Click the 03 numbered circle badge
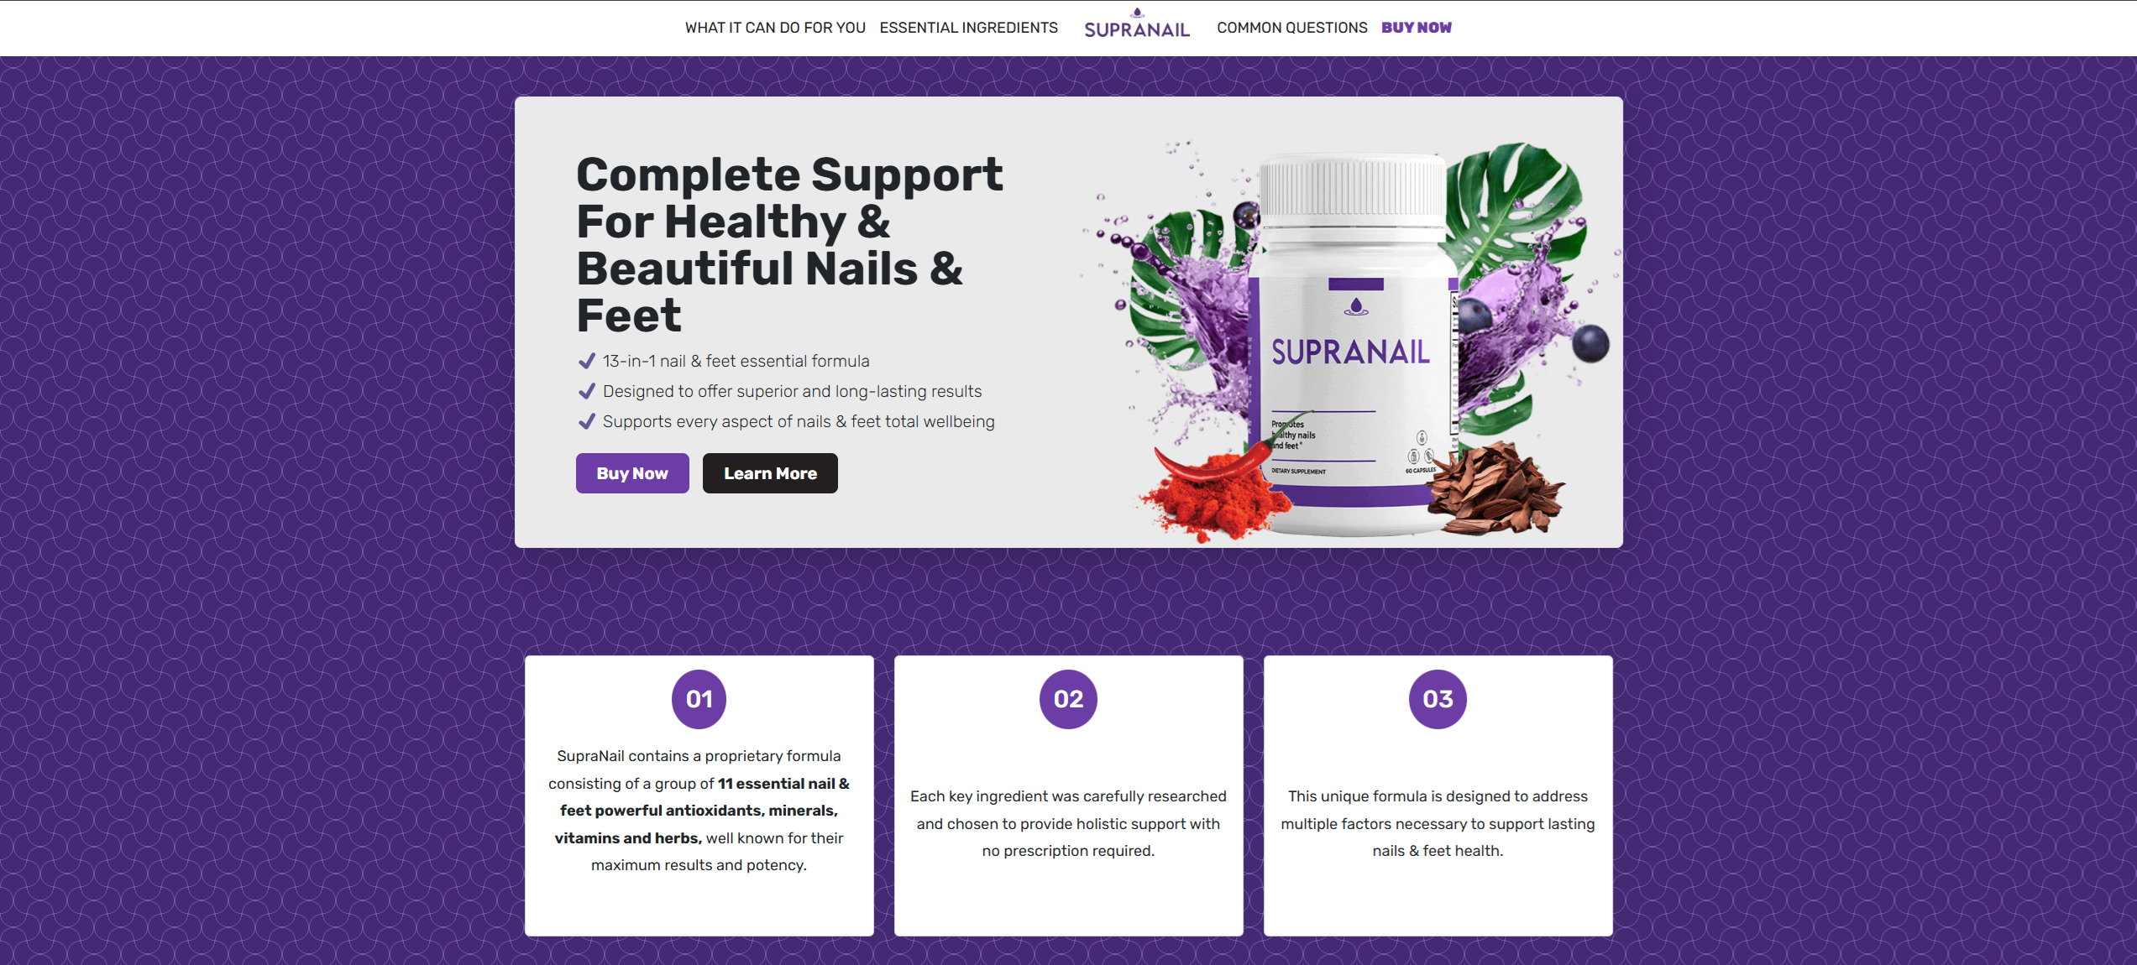Viewport: 2137px width, 965px height. [x=1438, y=699]
